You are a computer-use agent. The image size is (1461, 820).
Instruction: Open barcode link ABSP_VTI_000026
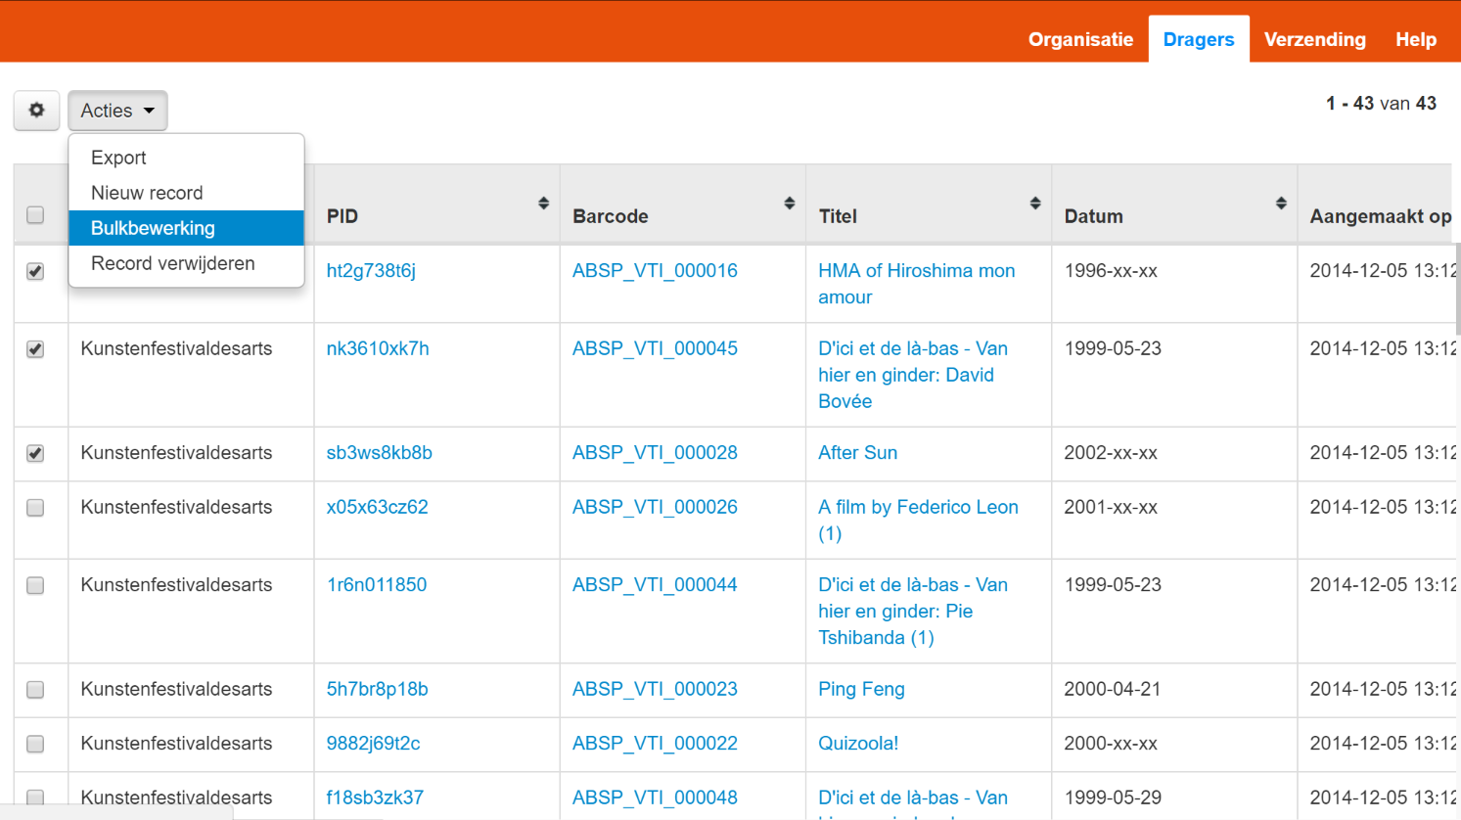655,507
